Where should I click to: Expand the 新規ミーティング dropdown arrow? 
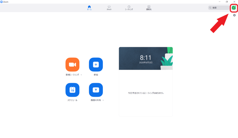point(82,75)
